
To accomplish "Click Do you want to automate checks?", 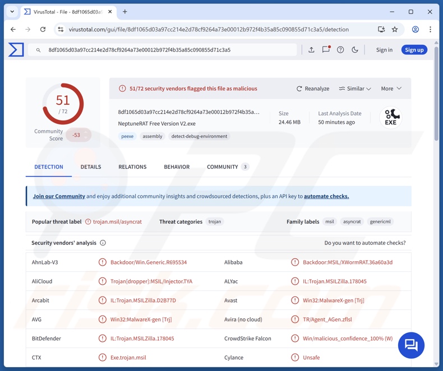I will [364, 243].
